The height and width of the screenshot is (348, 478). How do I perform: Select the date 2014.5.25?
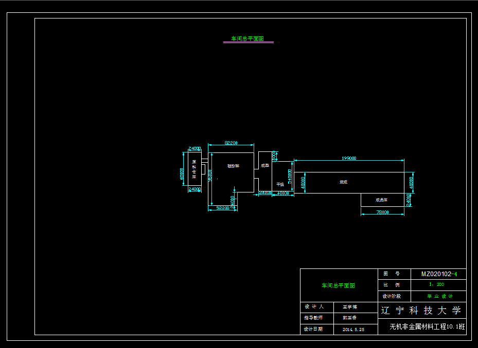(353, 330)
